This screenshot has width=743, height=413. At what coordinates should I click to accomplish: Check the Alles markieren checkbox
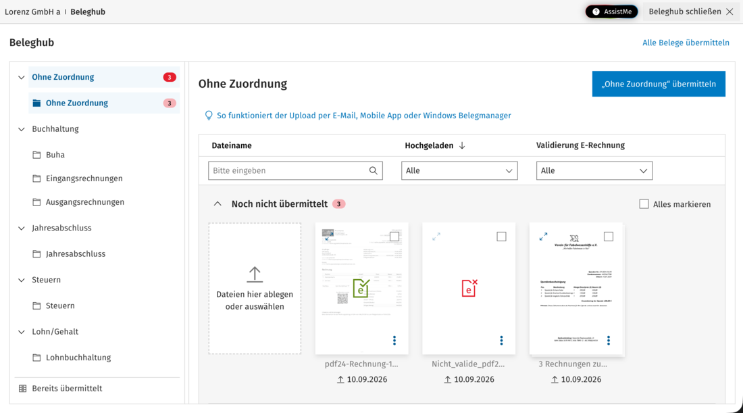coord(644,204)
